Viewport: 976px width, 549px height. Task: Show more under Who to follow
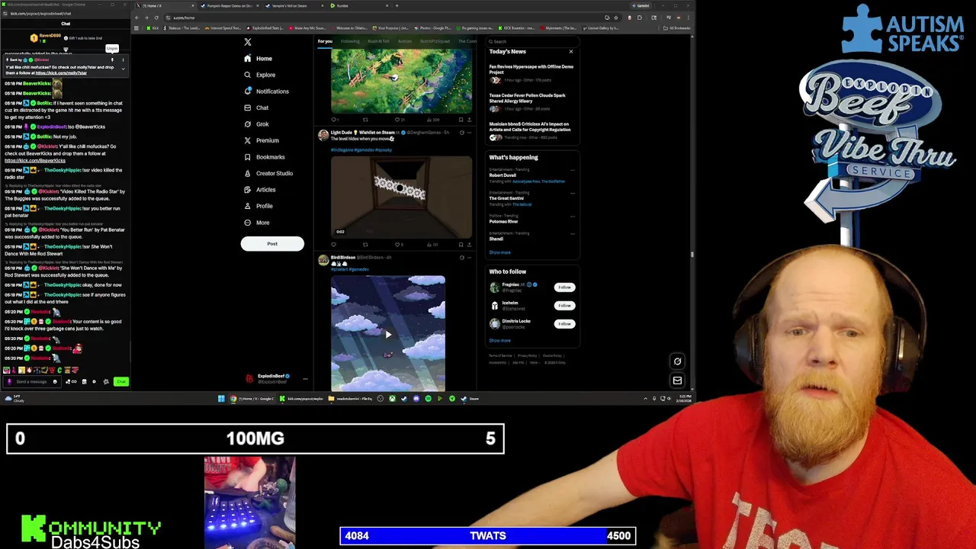coord(499,341)
